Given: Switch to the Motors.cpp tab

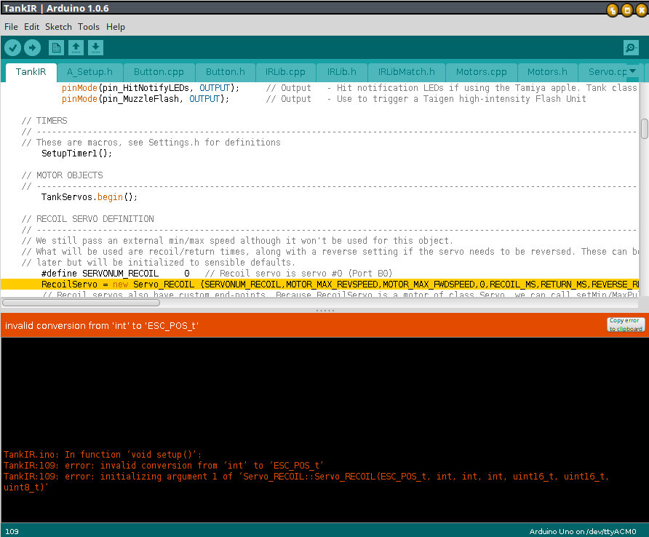Looking at the screenshot, I should tap(482, 72).
